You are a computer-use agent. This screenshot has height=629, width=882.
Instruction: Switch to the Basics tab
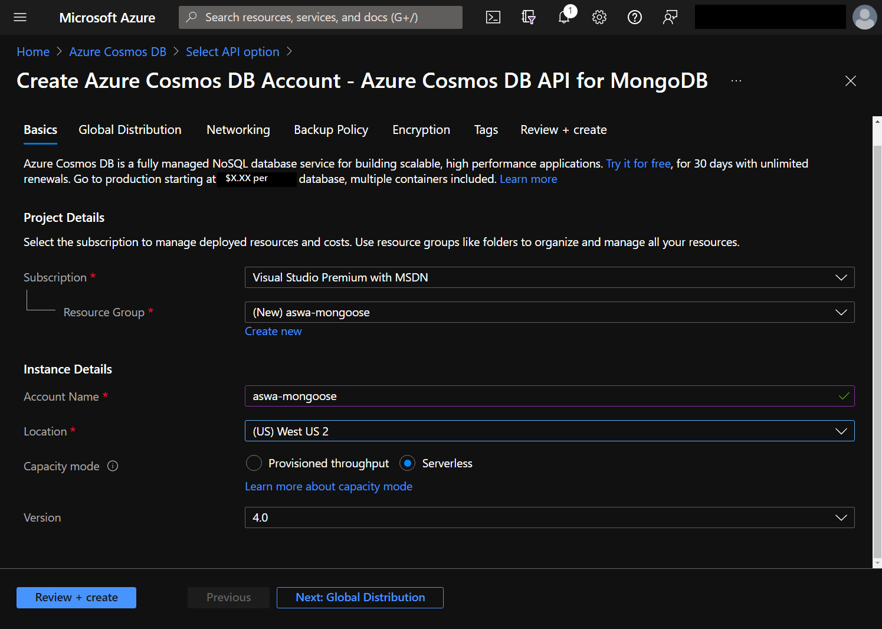[x=41, y=130]
